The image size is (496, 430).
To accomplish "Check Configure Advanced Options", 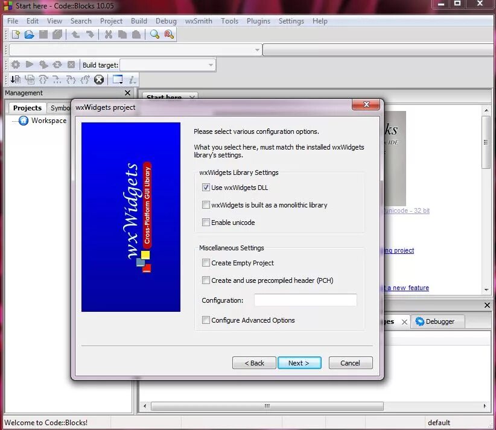I will tap(206, 320).
